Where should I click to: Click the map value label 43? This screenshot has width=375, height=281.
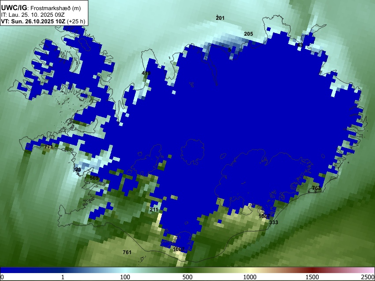point(300,45)
